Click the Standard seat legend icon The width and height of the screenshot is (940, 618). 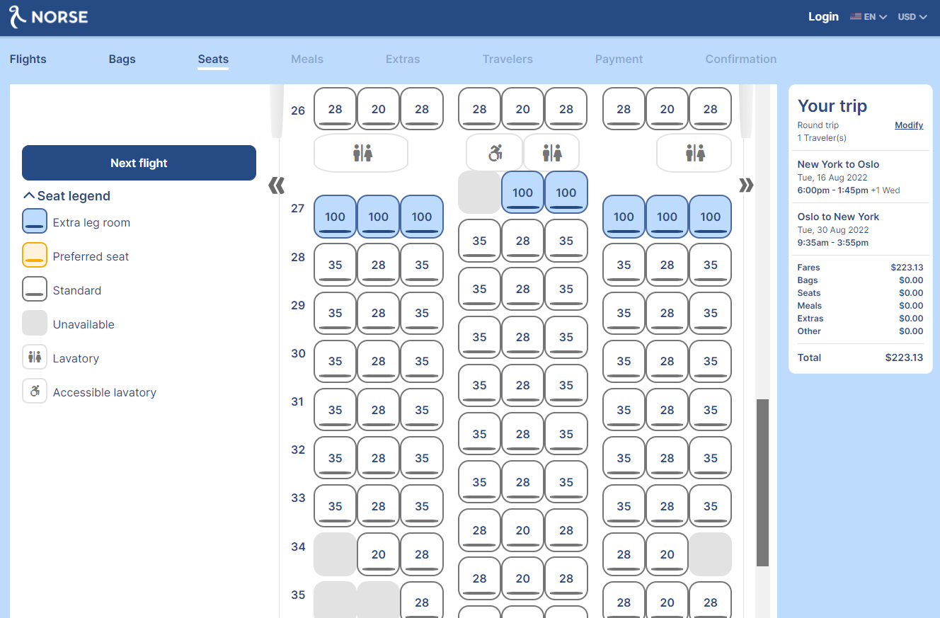coord(35,290)
